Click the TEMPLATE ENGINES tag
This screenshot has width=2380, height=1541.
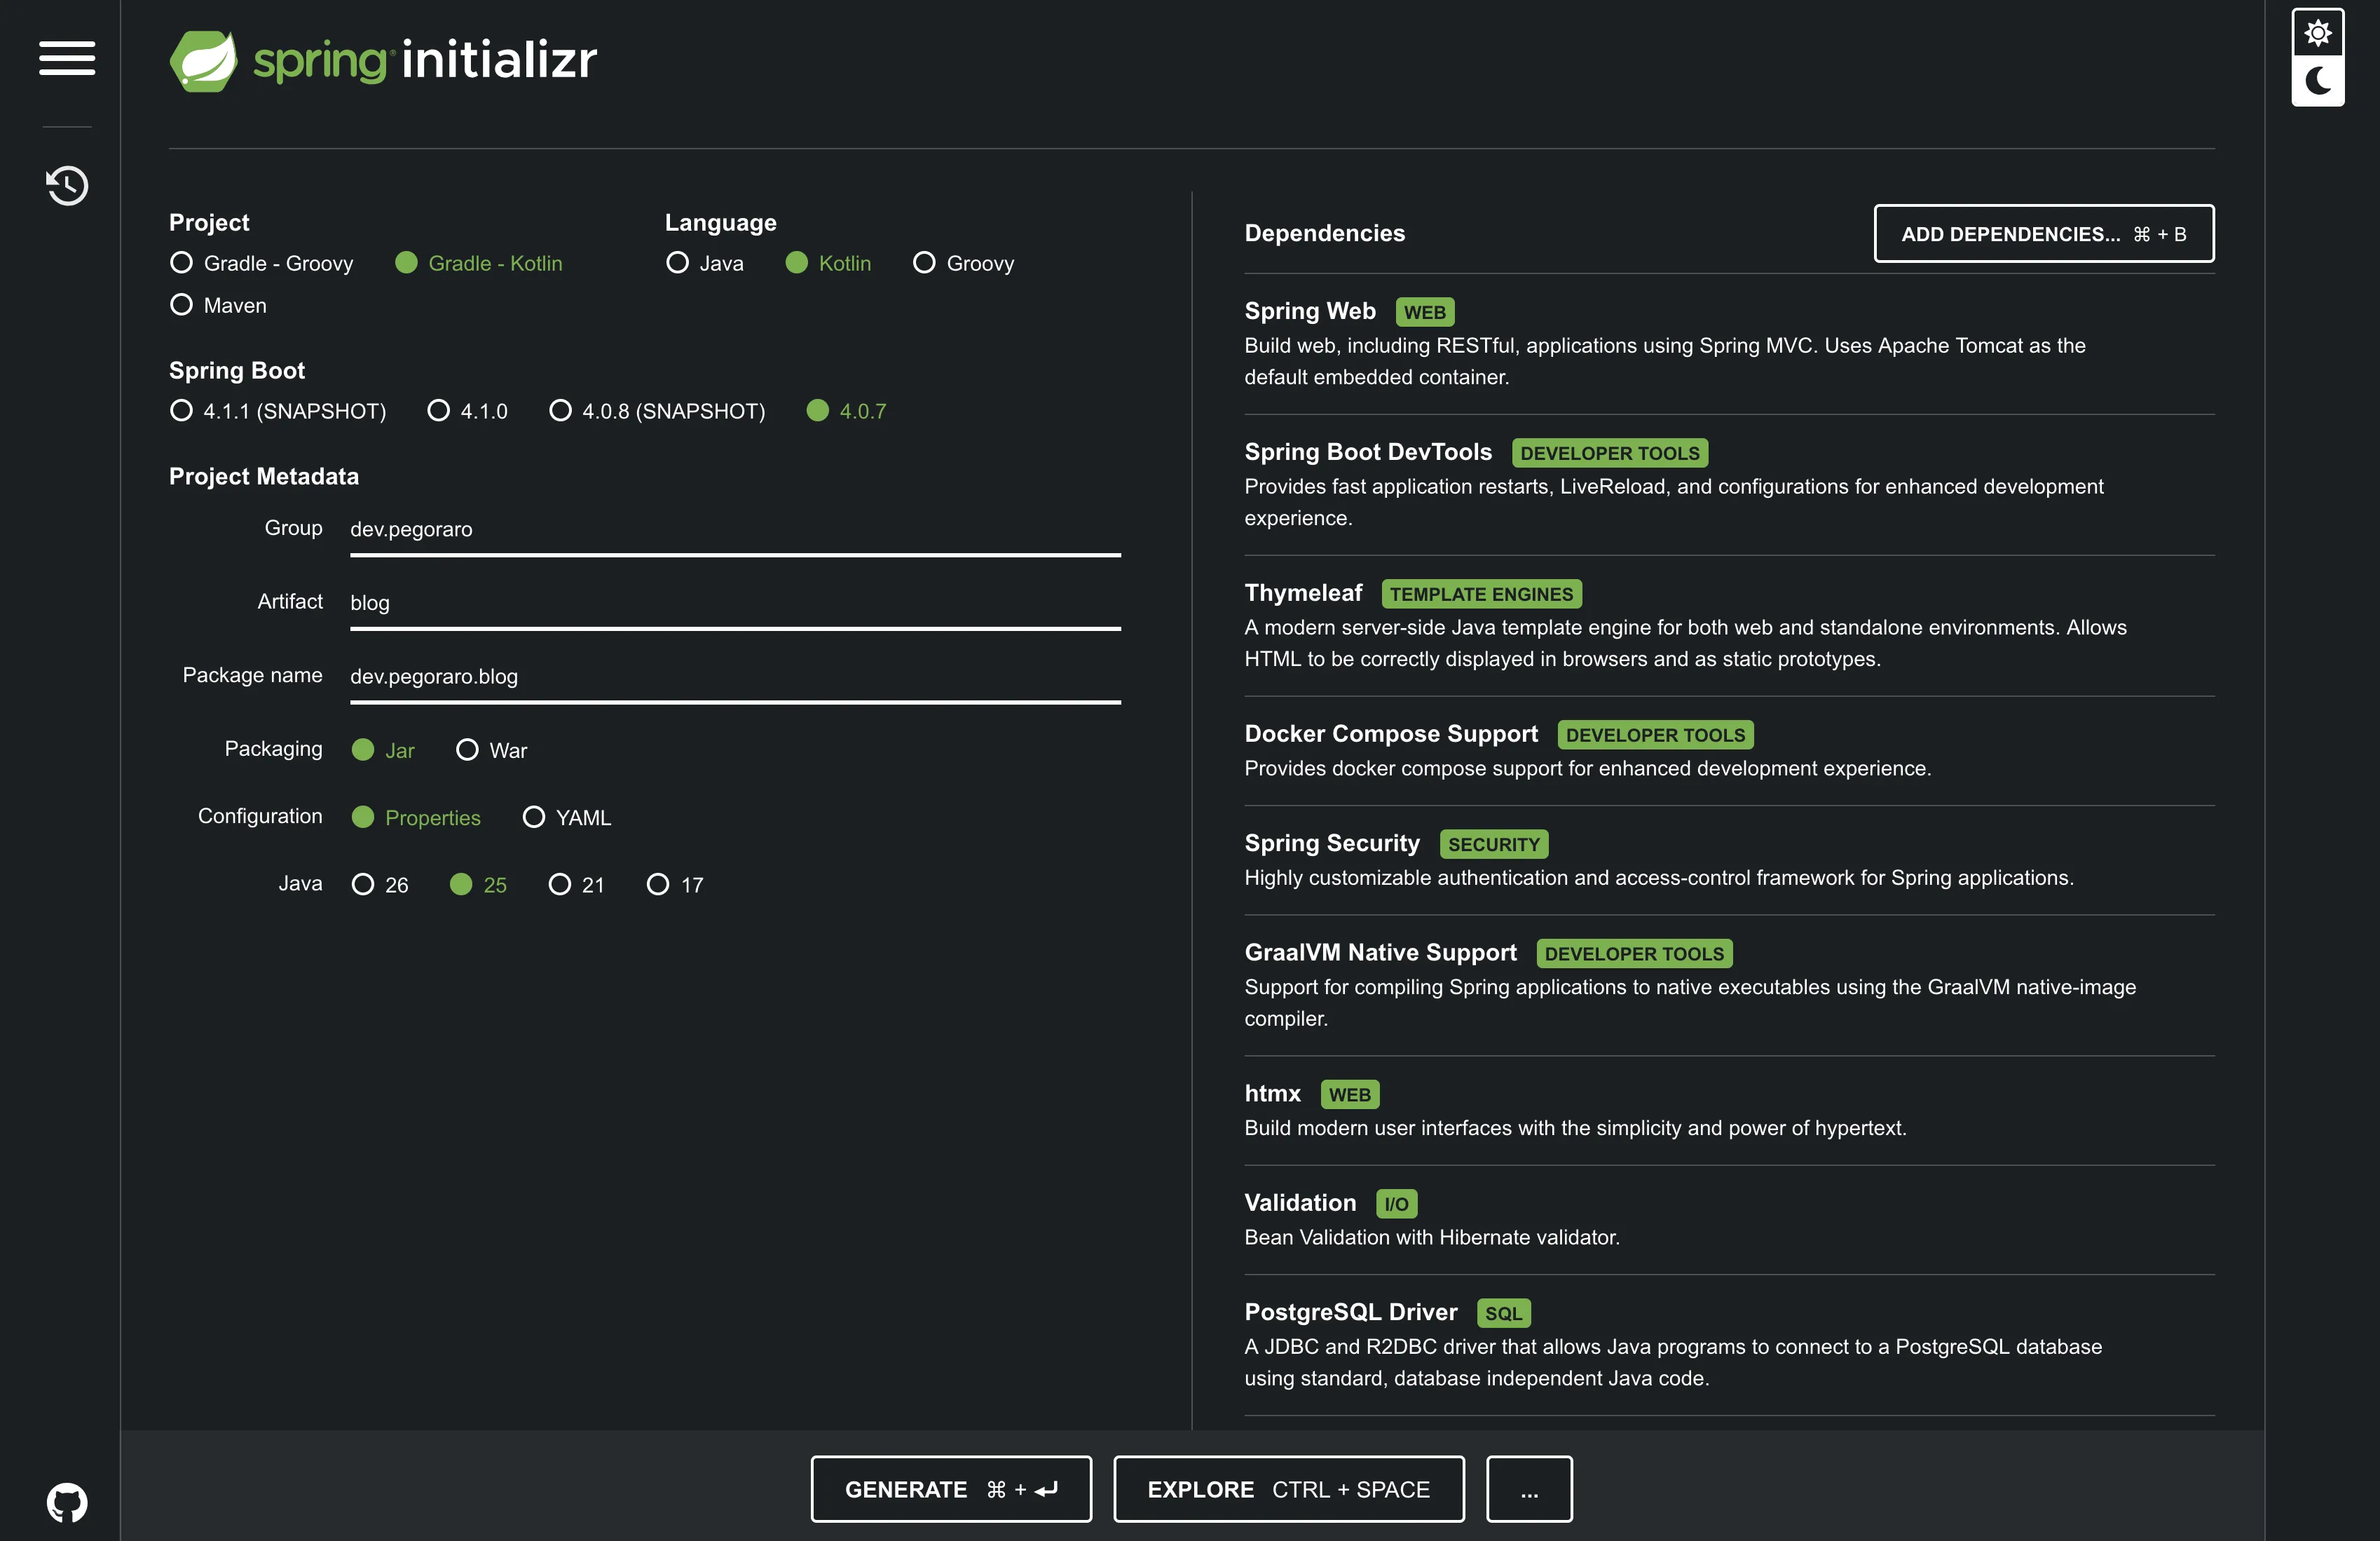pyautogui.click(x=1481, y=595)
